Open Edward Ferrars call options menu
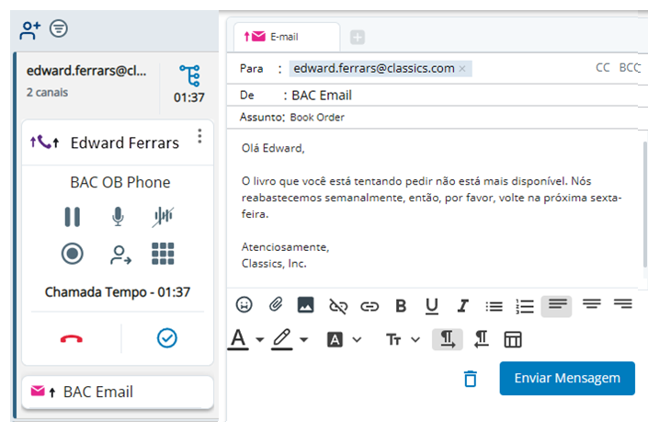 [x=199, y=136]
